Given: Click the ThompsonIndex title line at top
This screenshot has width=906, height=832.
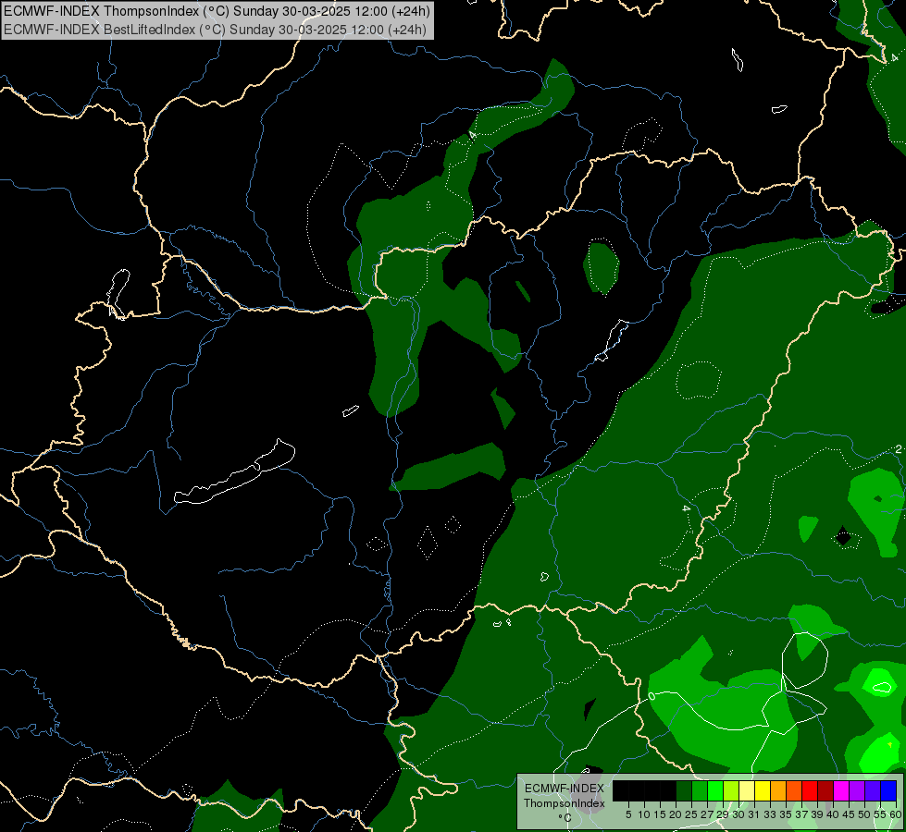Looking at the screenshot, I should click(x=217, y=11).
